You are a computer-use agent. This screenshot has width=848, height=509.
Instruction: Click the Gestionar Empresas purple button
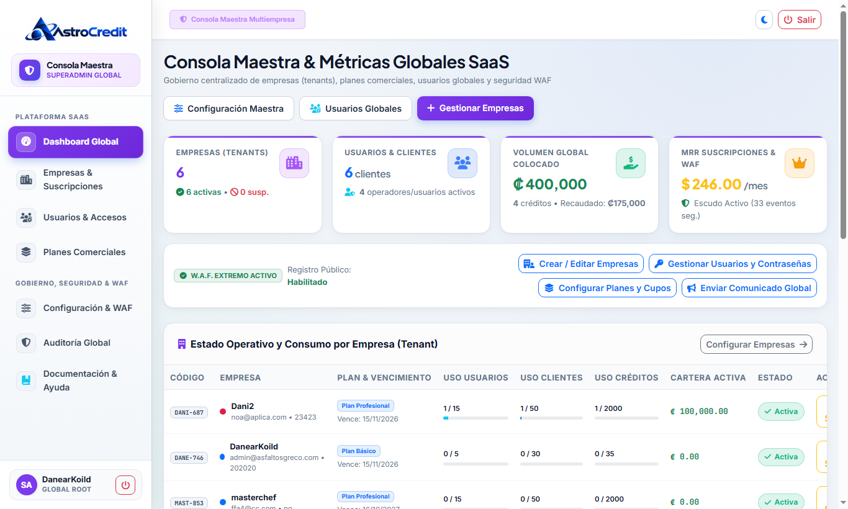tap(476, 108)
